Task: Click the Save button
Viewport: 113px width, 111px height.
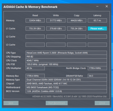Action: [x=11, y=103]
